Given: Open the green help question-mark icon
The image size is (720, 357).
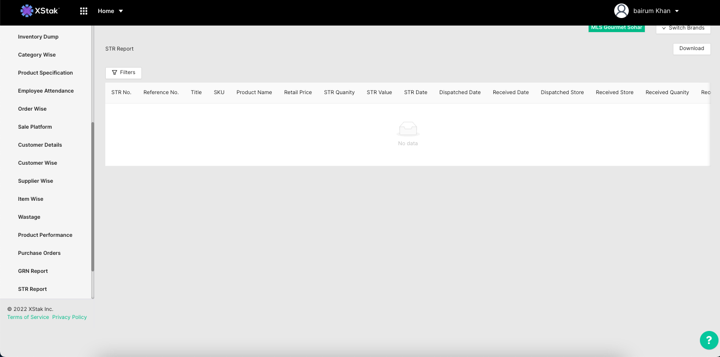Looking at the screenshot, I should (x=708, y=340).
